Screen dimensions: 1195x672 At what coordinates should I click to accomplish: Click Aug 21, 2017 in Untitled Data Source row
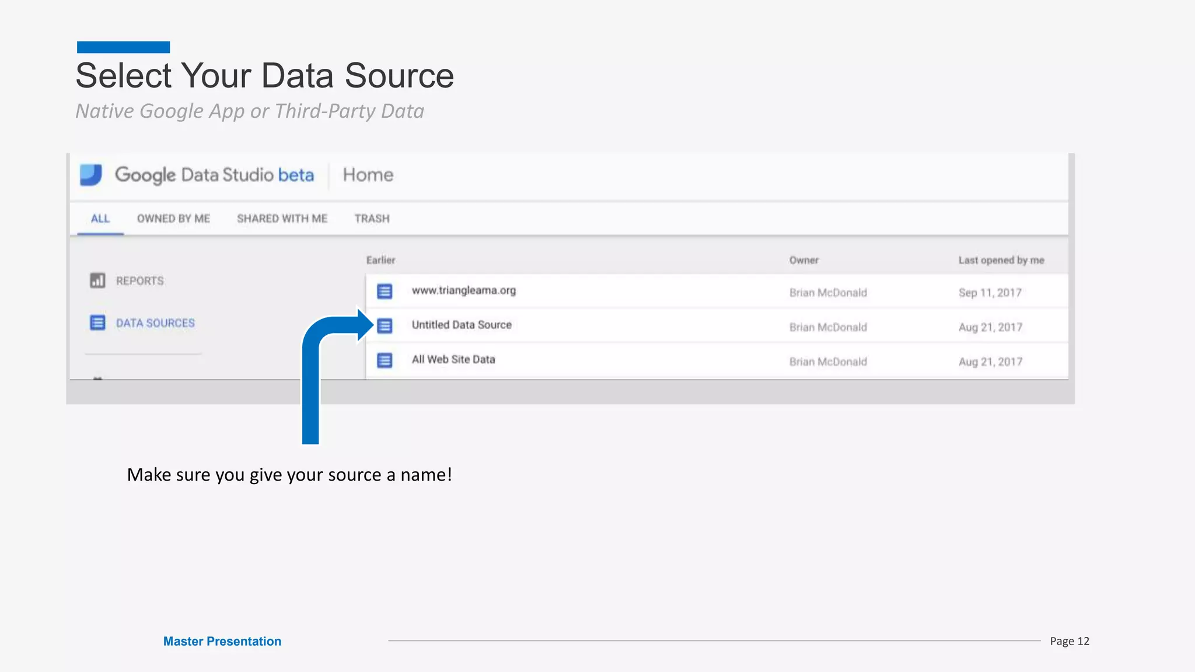point(990,327)
